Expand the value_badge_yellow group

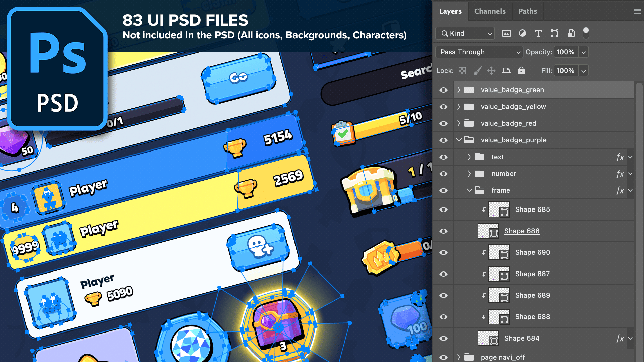pos(459,107)
